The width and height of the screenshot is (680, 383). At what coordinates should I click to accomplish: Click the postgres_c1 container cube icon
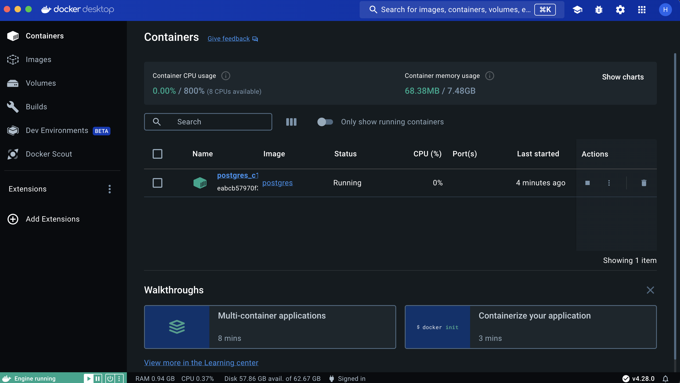[x=200, y=183]
